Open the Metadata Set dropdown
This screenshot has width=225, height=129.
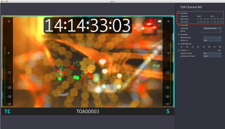(212, 37)
